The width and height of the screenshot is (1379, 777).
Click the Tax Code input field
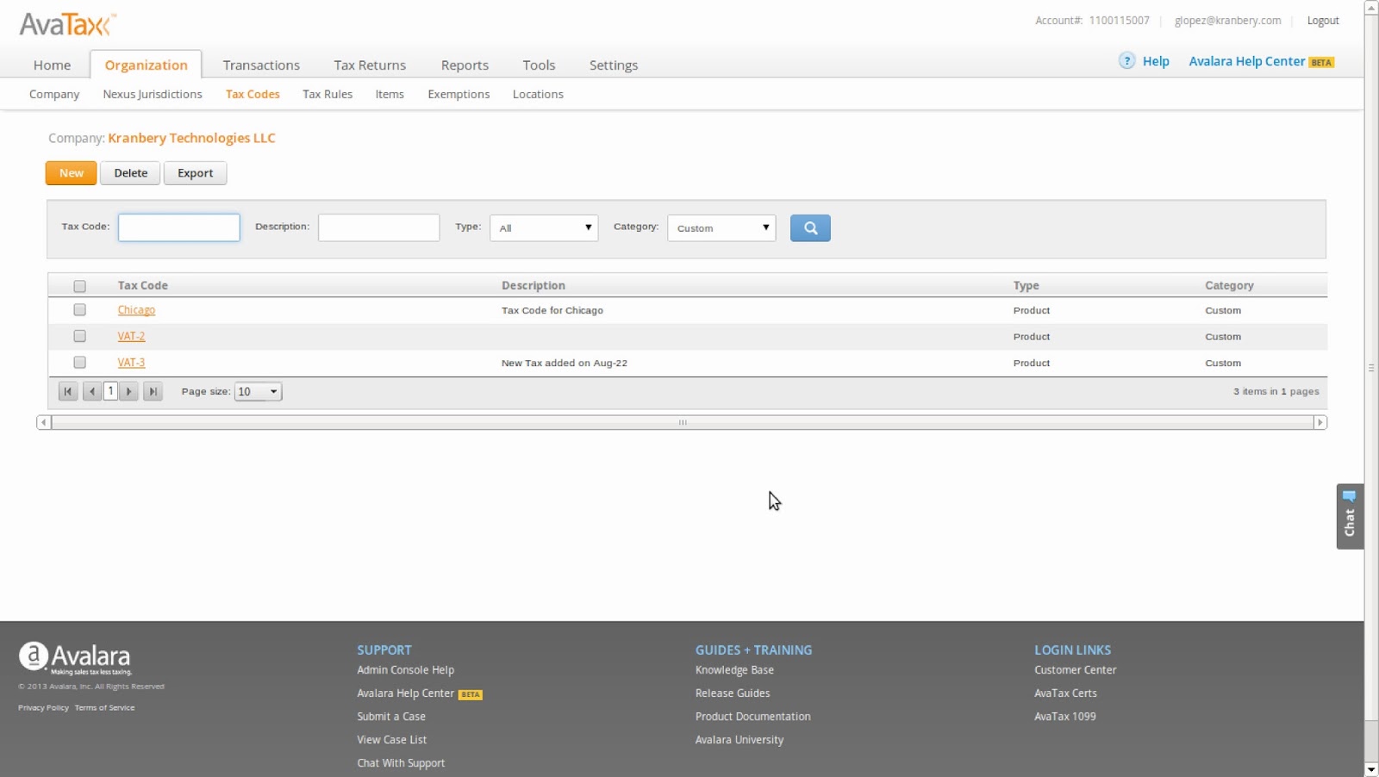click(179, 227)
